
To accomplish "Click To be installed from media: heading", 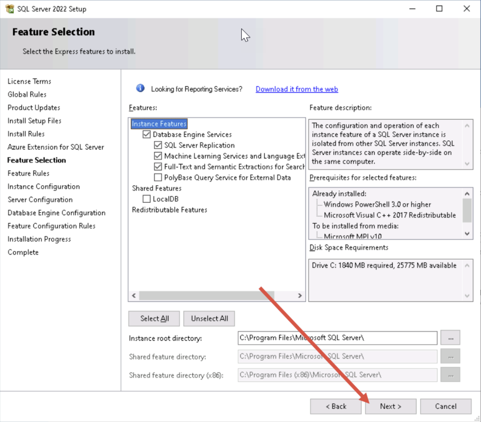I will 356,226.
